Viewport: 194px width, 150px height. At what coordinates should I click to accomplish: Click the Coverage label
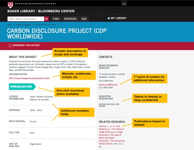coord(15,110)
